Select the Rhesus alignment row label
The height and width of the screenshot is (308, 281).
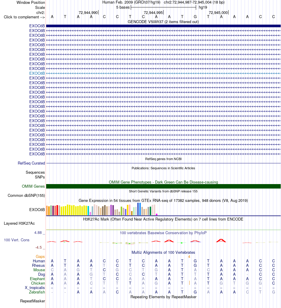[38, 265]
